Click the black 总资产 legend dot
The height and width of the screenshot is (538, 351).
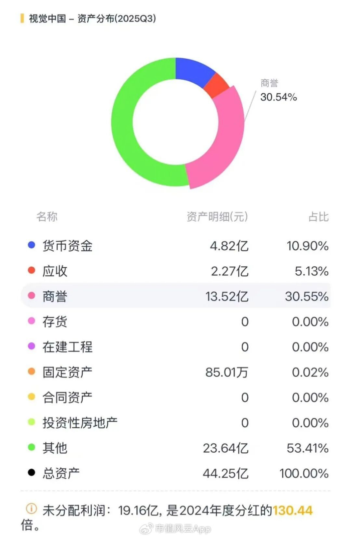pos(32,473)
